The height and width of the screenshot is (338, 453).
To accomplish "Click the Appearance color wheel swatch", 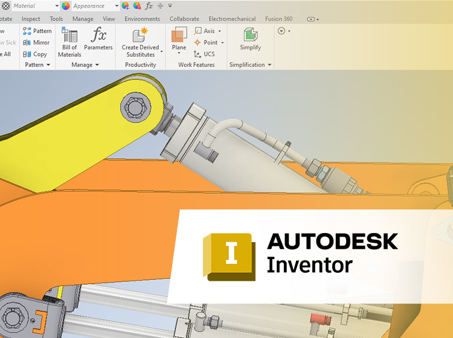I will (66, 6).
